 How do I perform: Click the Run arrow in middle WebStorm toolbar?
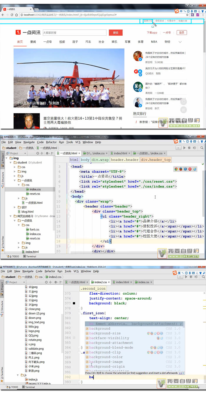click(x=185, y=148)
